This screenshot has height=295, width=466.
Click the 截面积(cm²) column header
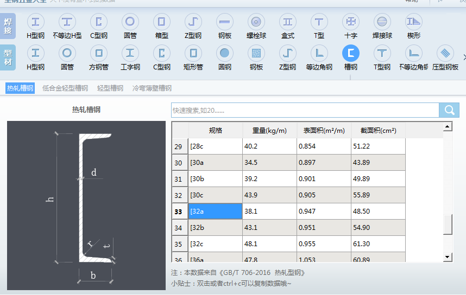(x=379, y=130)
